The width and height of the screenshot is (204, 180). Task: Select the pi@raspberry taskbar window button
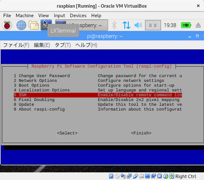(82, 25)
